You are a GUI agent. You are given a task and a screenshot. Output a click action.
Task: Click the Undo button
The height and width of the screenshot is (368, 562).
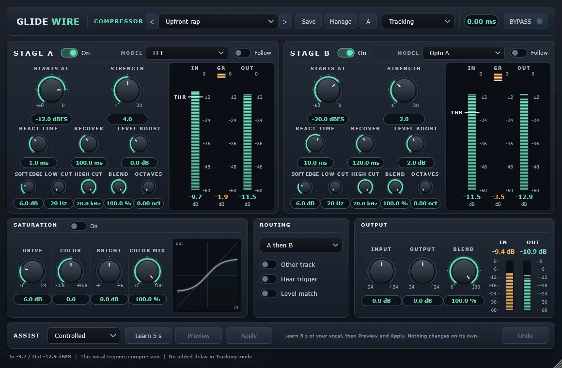pos(525,336)
